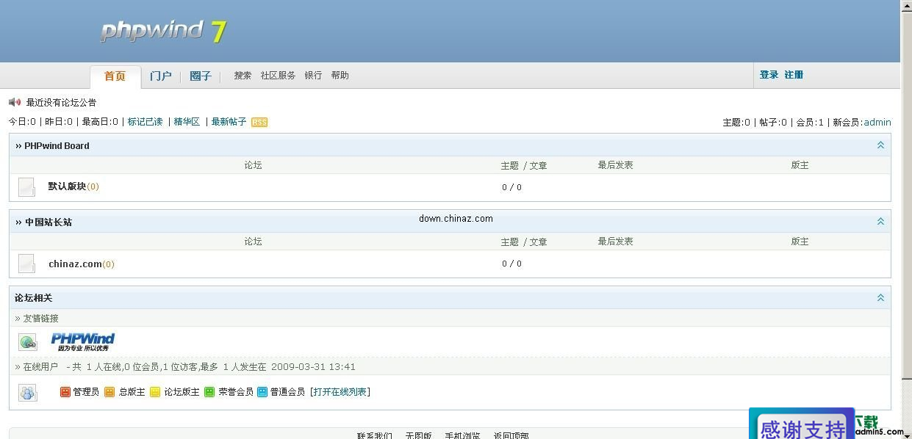
Task: Click the 标记已读 link
Action: click(x=146, y=122)
